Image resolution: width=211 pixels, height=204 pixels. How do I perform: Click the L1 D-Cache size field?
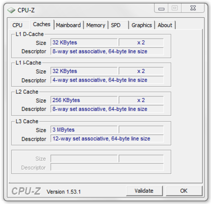tap(84, 42)
